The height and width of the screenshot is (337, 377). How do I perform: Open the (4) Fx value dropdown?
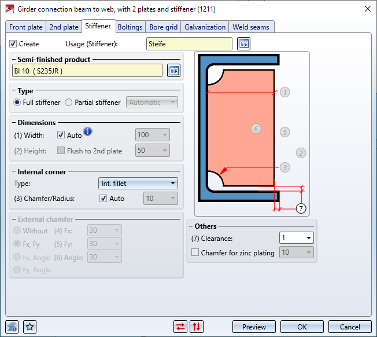coord(105,230)
